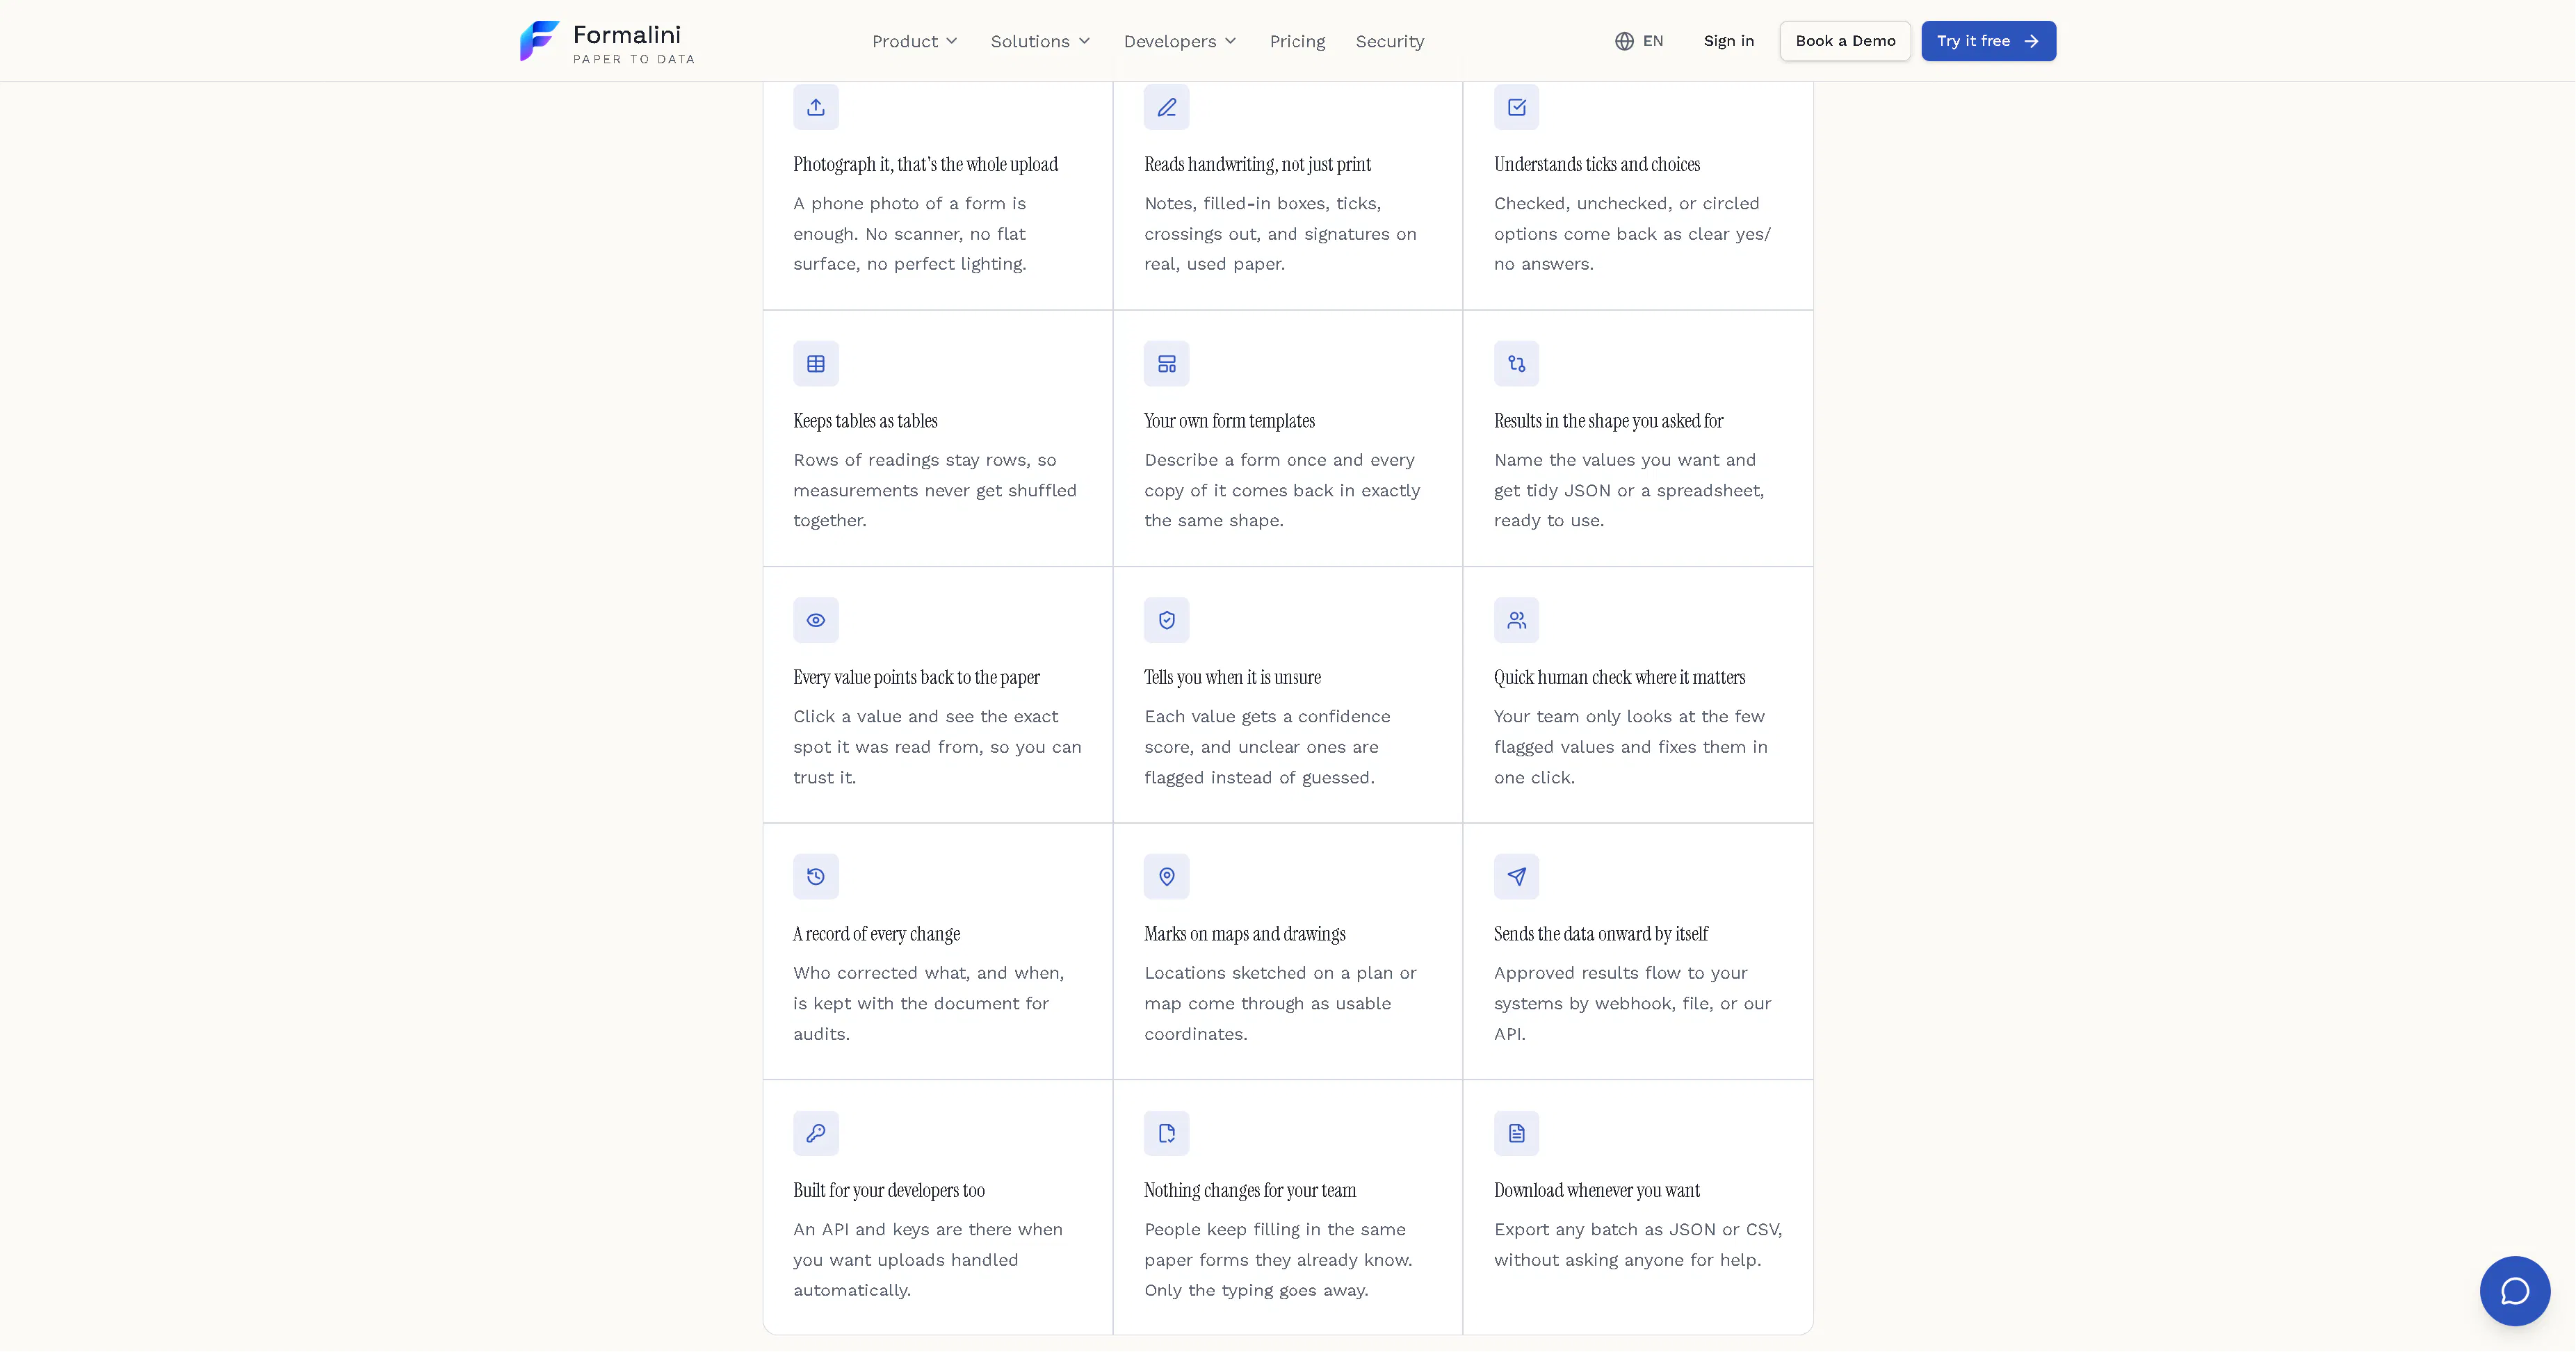
Task: Go to the Pricing page
Action: pyautogui.click(x=1297, y=41)
